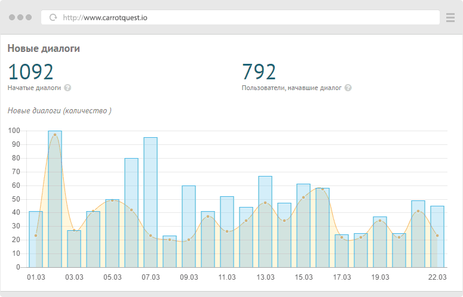The width and height of the screenshot is (463, 297).
Task: Select the bar above 13.03 label
Action: [x=265, y=221]
